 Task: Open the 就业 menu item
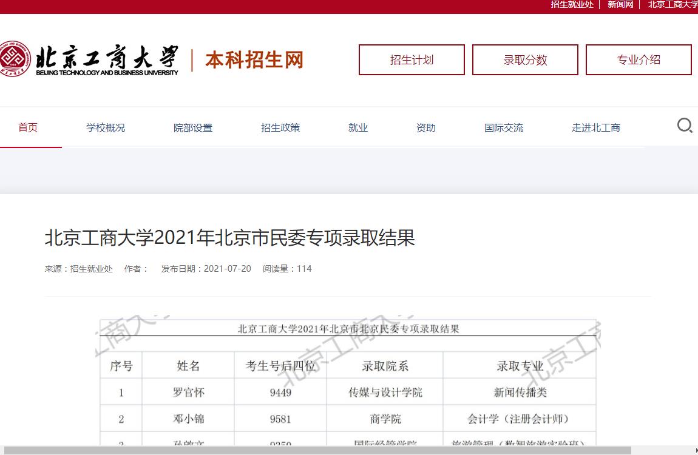pyautogui.click(x=358, y=127)
